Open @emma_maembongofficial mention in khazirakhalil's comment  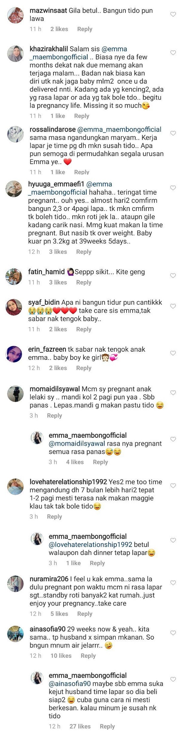(78, 53)
